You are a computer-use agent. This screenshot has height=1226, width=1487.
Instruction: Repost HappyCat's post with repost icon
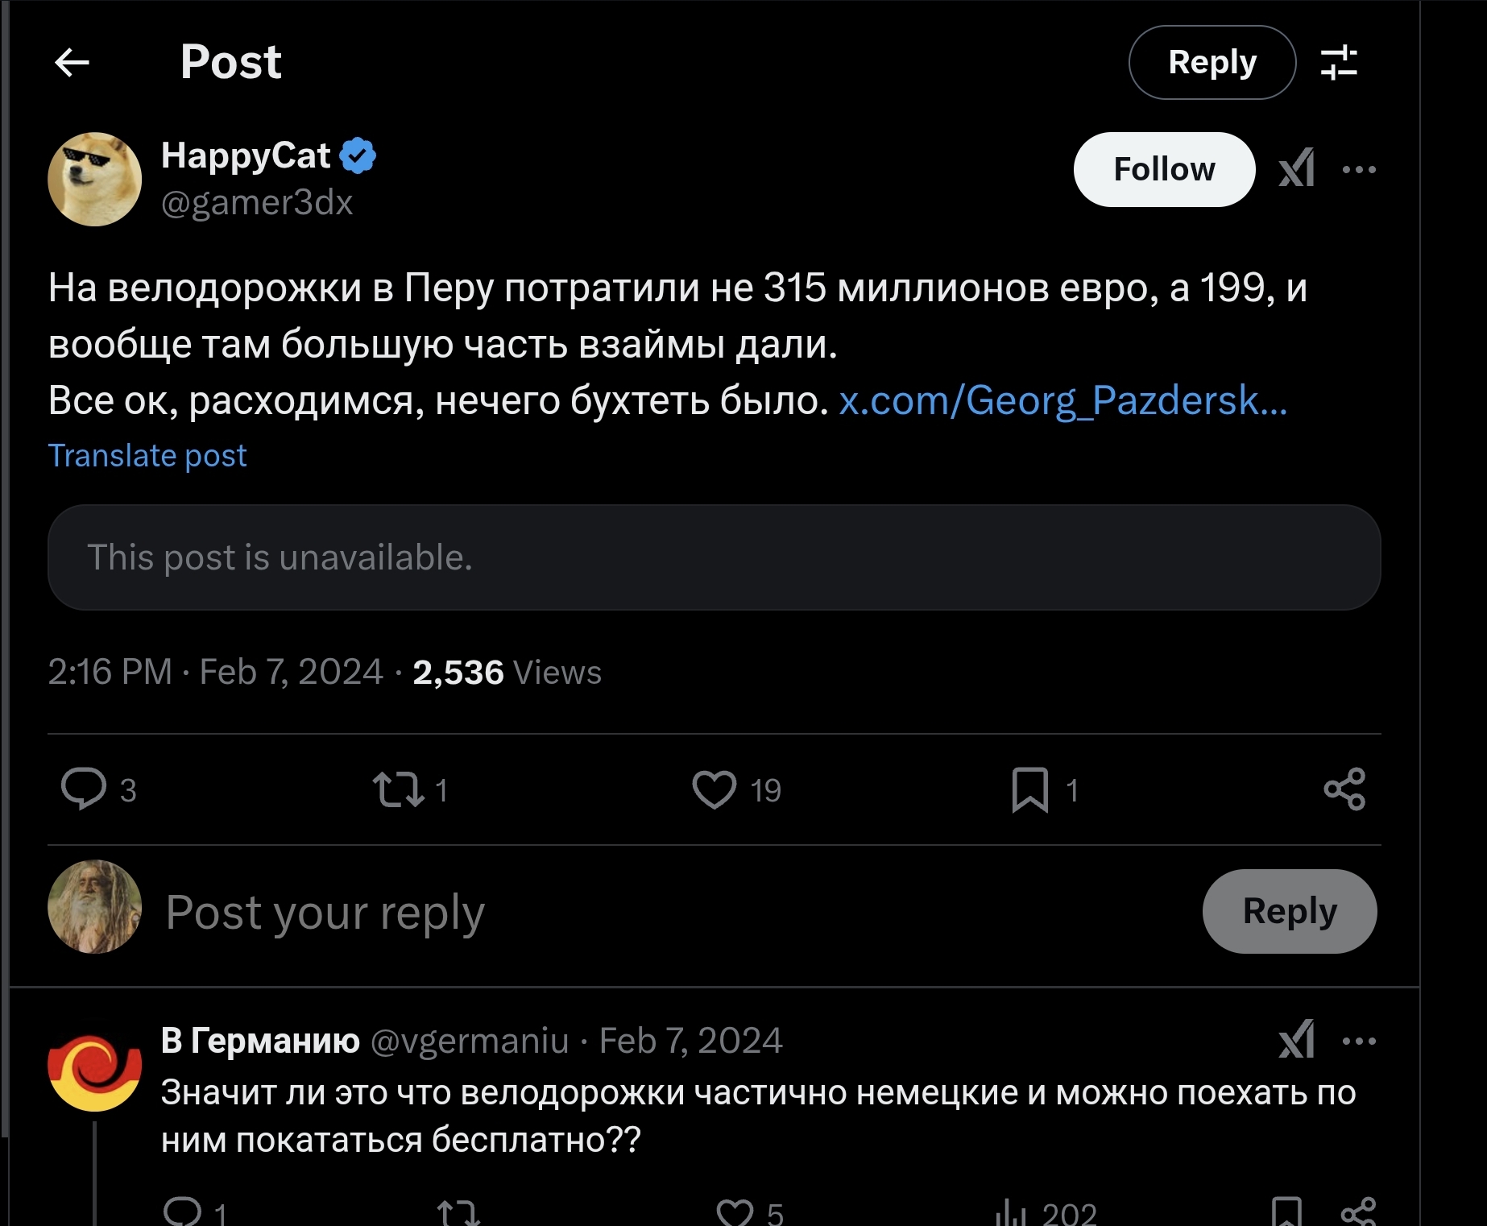point(399,789)
